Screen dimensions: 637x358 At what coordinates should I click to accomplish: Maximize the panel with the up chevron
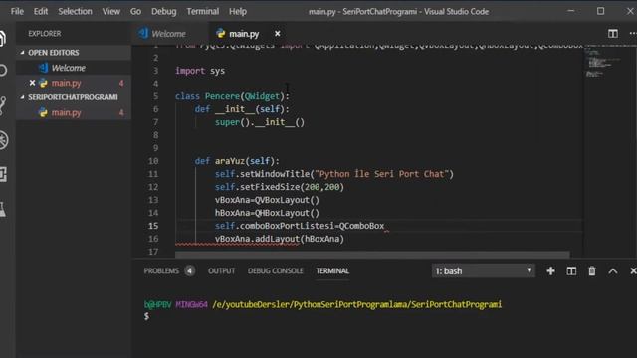tap(613, 271)
